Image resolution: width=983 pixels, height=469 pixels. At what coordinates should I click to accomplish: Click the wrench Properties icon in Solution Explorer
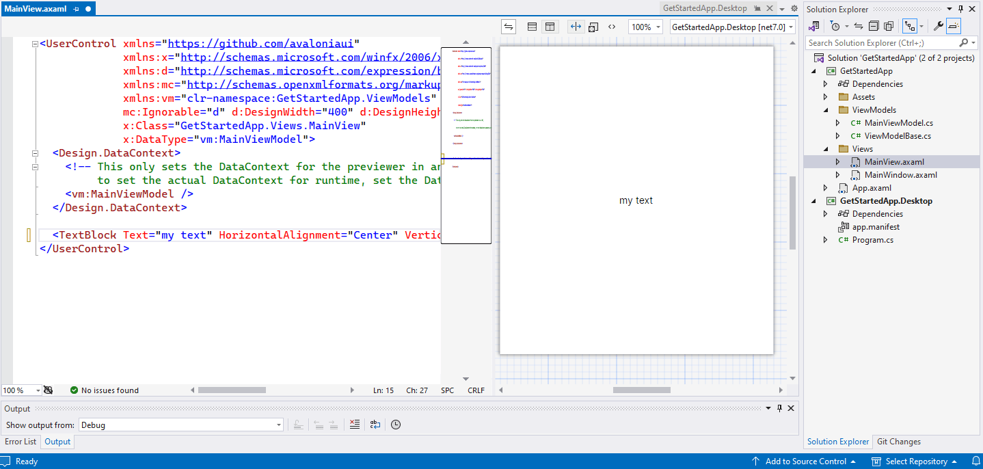click(939, 26)
